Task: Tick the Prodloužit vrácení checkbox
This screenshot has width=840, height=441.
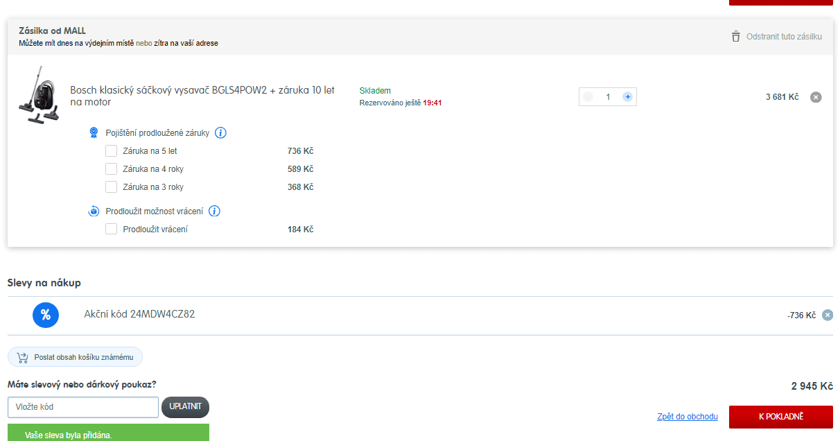Action: (x=111, y=229)
